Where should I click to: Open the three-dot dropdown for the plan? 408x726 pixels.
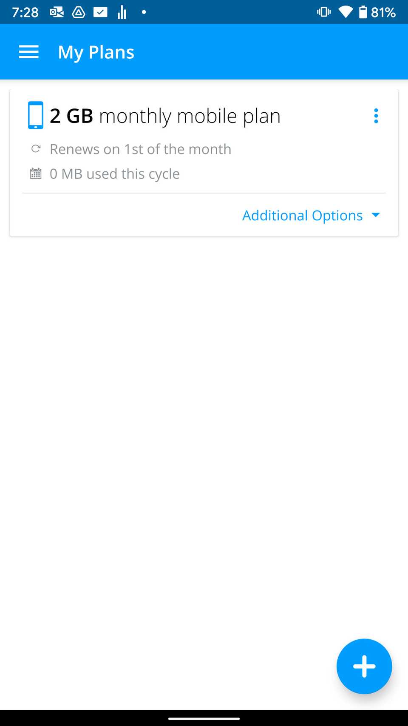point(376,115)
